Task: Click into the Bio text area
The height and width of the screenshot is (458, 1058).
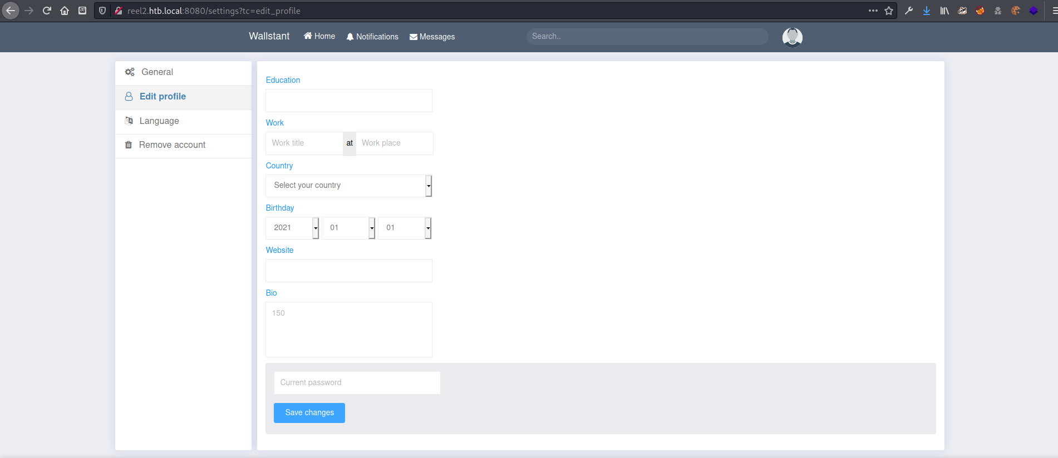Action: point(349,330)
